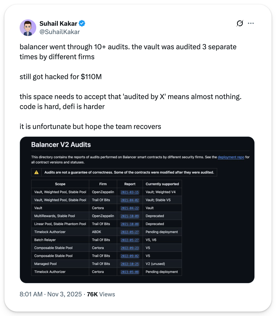Open the 2022-09-23 Certora report
Screen dimensions: 276x316
(x=130, y=248)
